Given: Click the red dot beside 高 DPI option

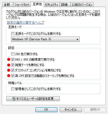Looking at the screenshot, I should [9, 76].
